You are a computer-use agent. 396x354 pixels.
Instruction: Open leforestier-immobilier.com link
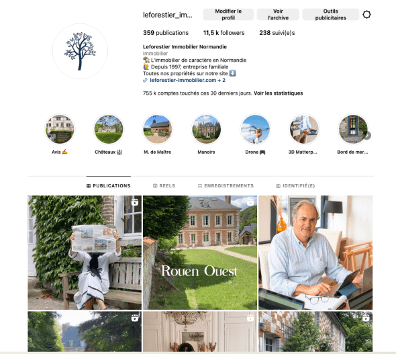pos(183,80)
